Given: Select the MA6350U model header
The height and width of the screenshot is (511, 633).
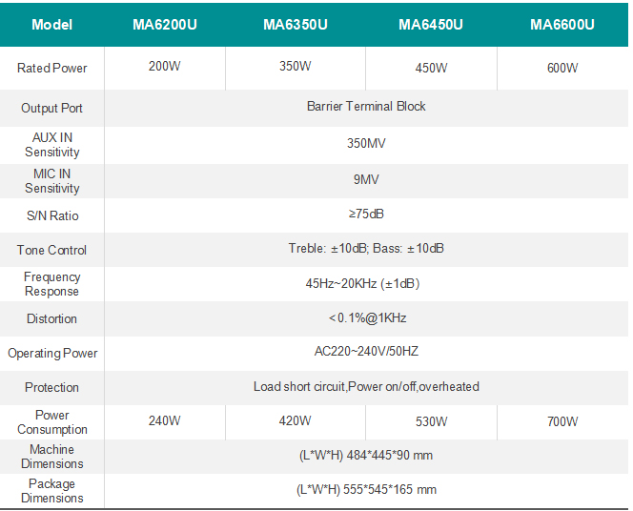Looking at the screenshot, I should pyautogui.click(x=295, y=25).
